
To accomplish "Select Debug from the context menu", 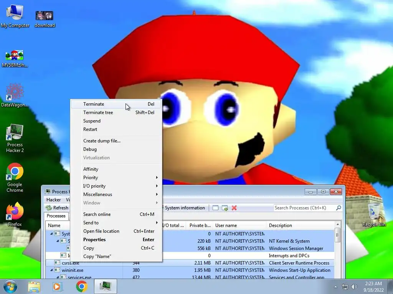I will [116, 149].
